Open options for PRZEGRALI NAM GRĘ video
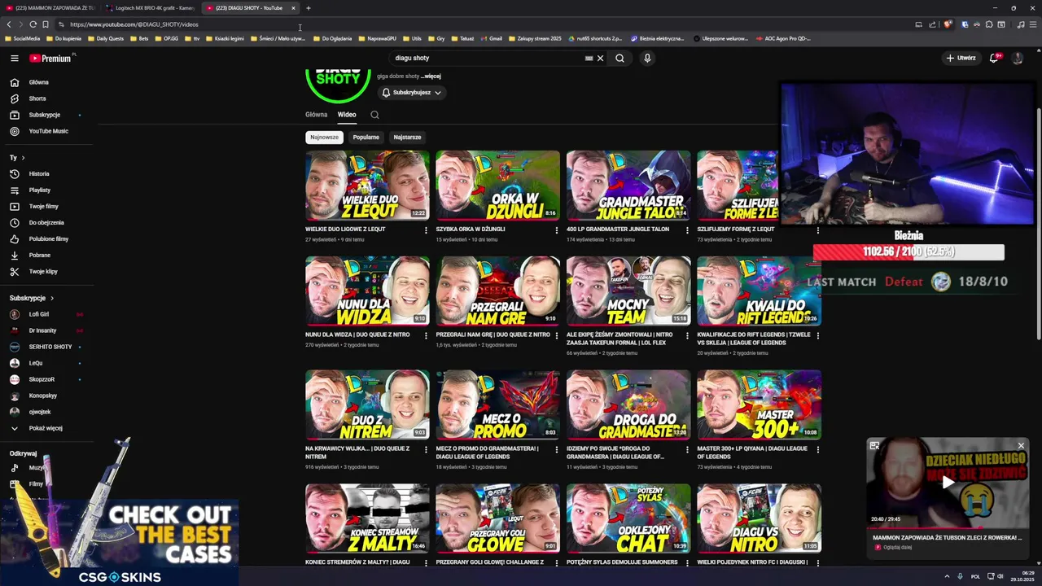 click(x=556, y=335)
